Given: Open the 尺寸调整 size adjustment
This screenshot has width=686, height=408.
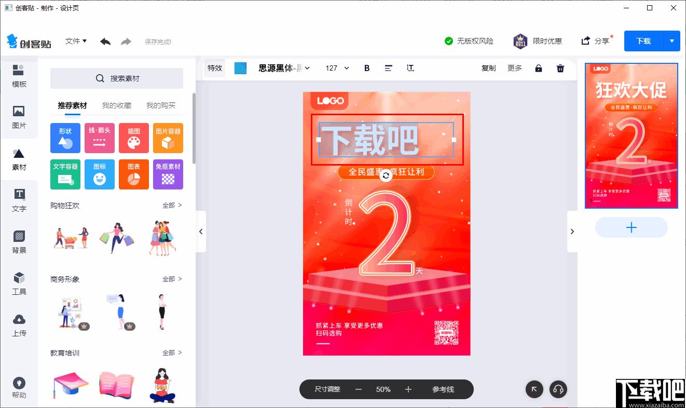Looking at the screenshot, I should (327, 389).
